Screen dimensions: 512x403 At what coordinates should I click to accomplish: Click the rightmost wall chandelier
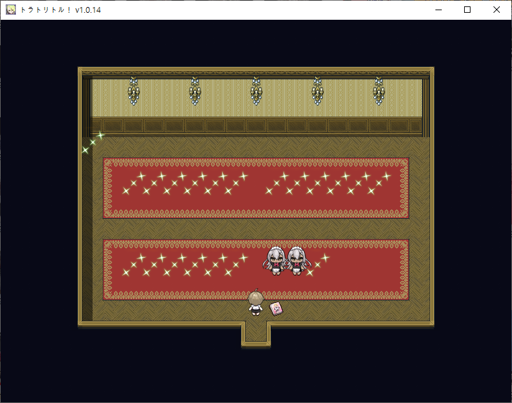[x=379, y=91]
